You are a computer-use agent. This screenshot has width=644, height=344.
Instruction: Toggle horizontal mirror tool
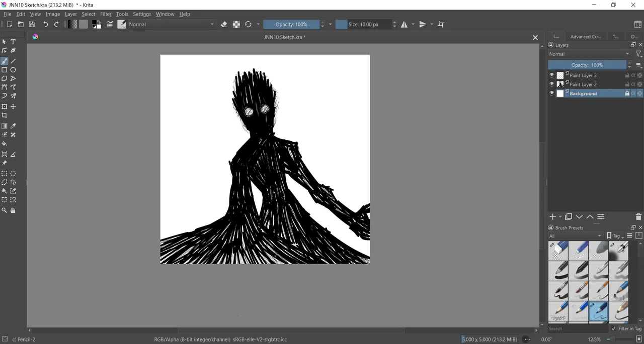(x=404, y=24)
